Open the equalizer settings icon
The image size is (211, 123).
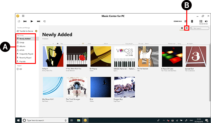click(x=185, y=21)
